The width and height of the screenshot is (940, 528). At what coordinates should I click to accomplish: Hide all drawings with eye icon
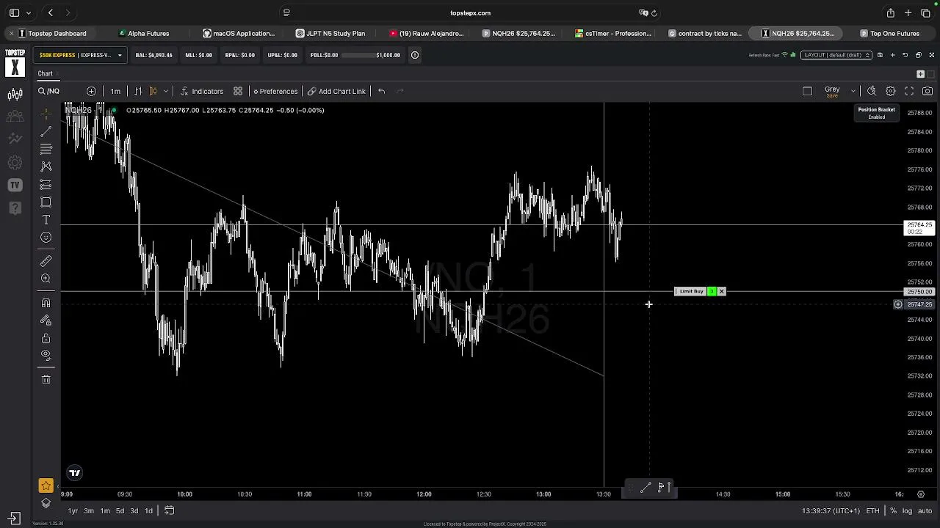click(x=46, y=355)
